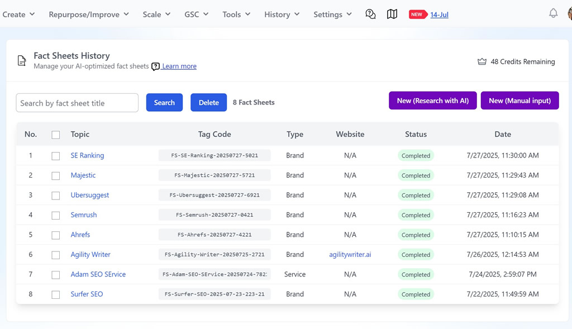572x329 pixels.
Task: Click tag code FS-Ahrefs-20250727-4221
Action: pyautogui.click(x=214, y=235)
